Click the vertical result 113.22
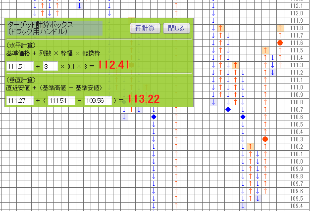Image resolution: width=312 pixels, height=211 pixels. 143,99
